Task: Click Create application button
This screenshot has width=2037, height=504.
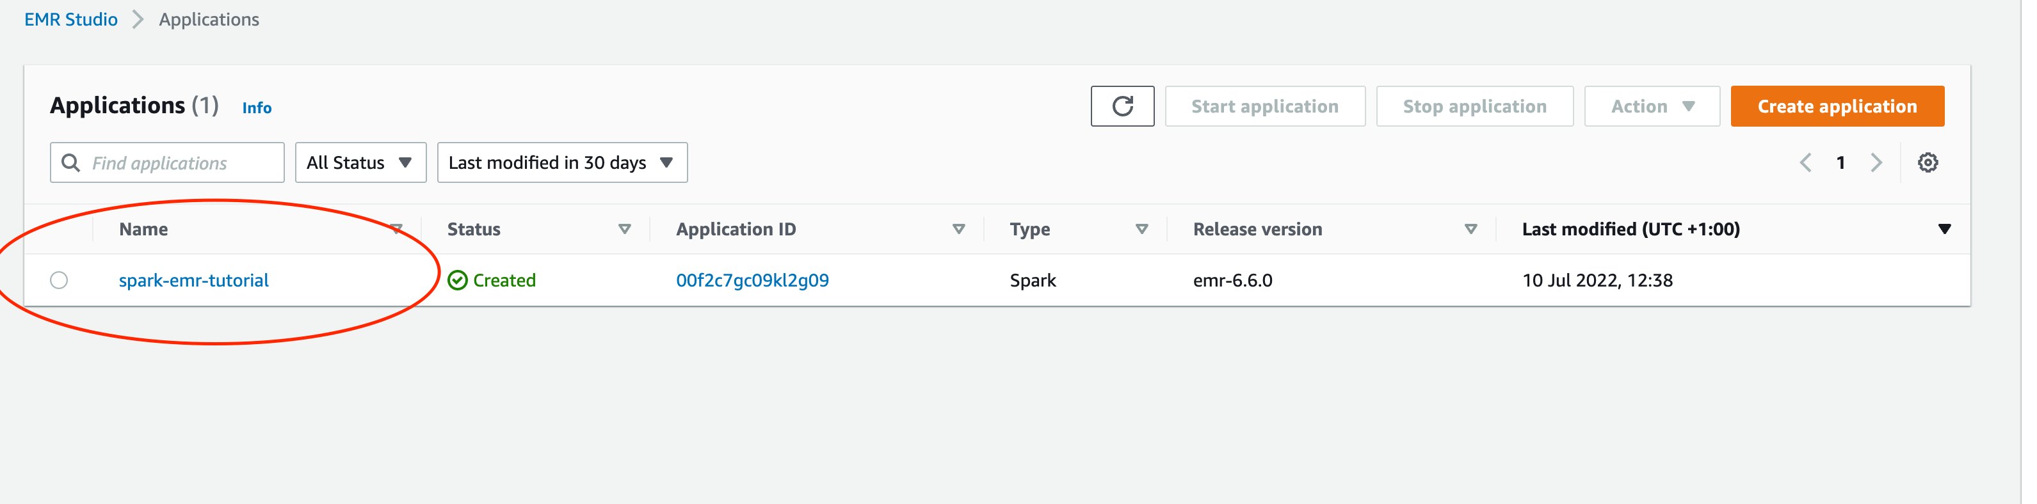Action: coord(1836,106)
